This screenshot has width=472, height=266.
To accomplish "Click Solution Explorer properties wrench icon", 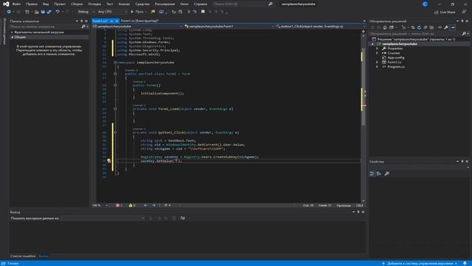I will coord(446,27).
